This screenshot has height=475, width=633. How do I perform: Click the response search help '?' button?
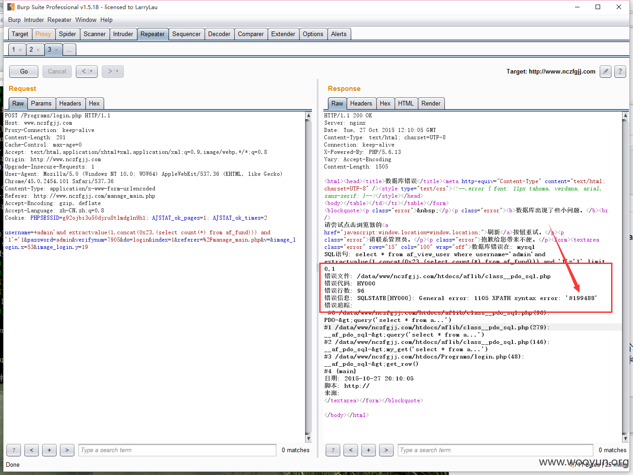[x=333, y=450]
